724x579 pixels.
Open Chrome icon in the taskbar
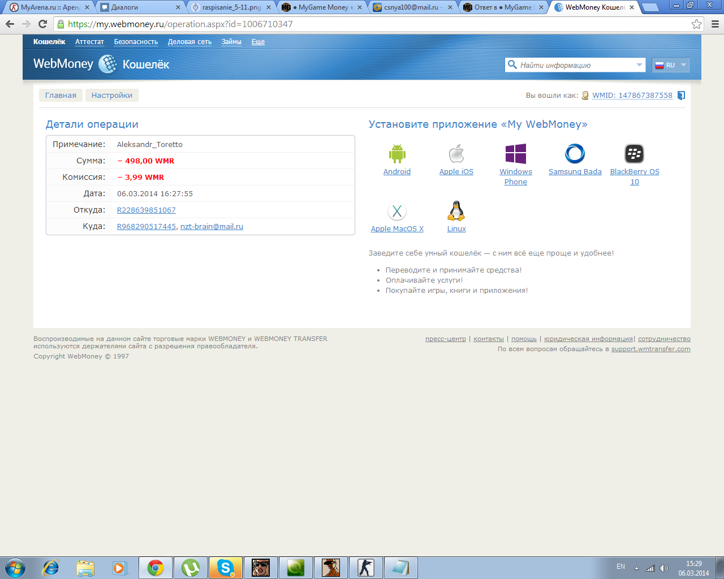(156, 568)
